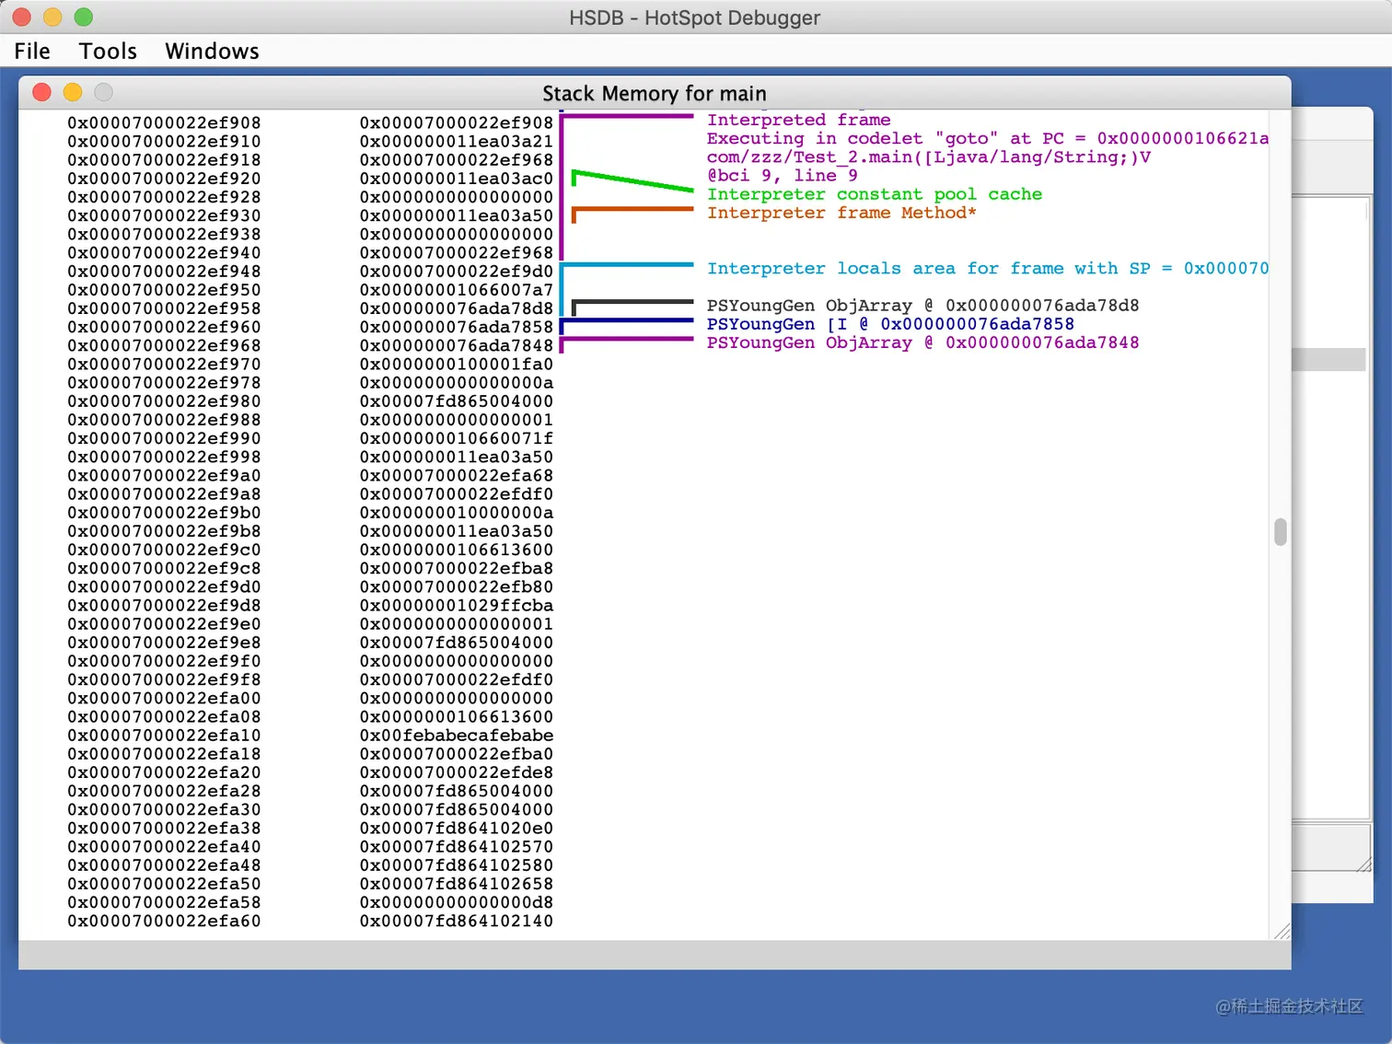Click memory value 0x000000011ea03ac0
Viewport: 1392px width, 1044px height.
point(457,179)
